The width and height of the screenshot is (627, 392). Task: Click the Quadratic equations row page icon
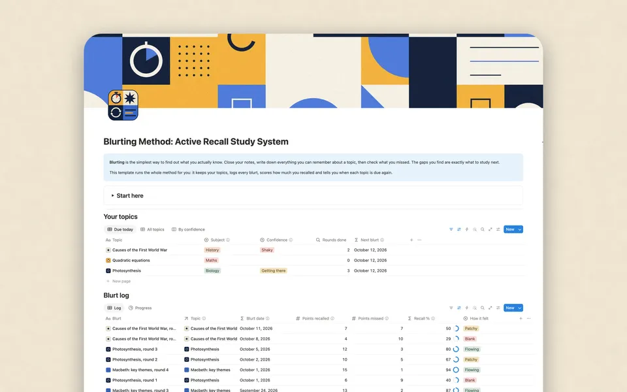point(108,261)
